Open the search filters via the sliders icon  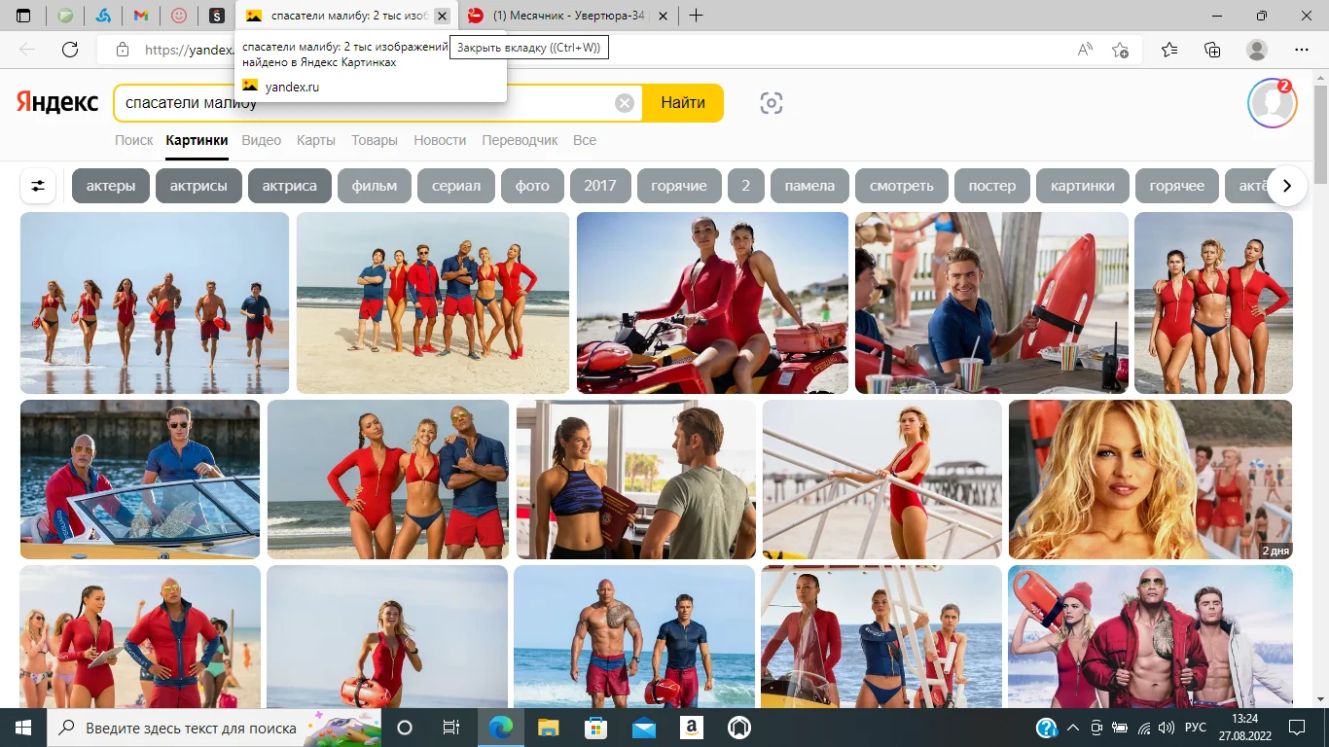(37, 185)
